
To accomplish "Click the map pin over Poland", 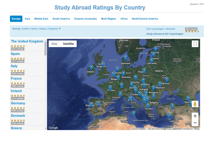I will (144, 71).
